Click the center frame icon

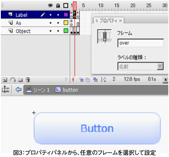click(x=73, y=80)
